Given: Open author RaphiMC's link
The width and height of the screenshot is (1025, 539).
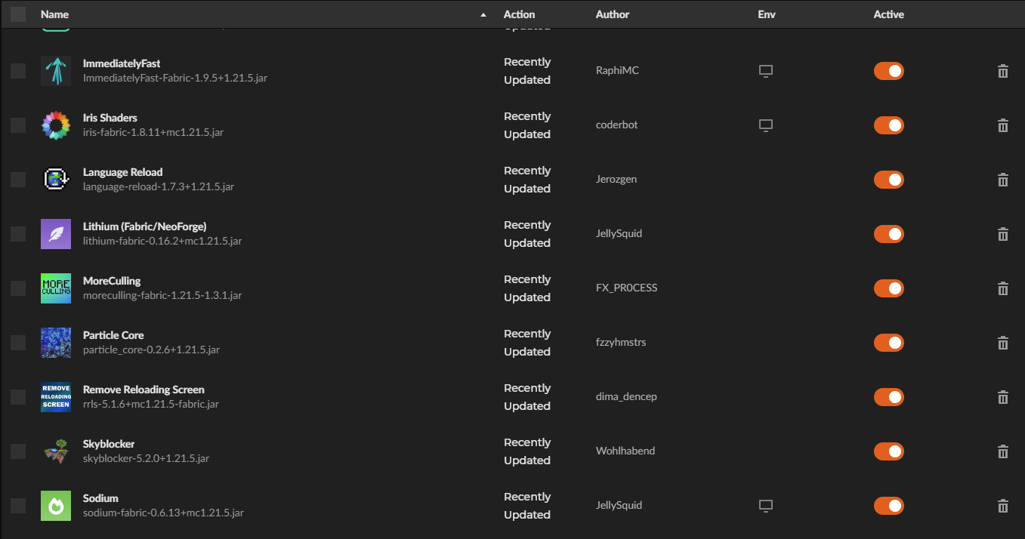Looking at the screenshot, I should coord(617,70).
